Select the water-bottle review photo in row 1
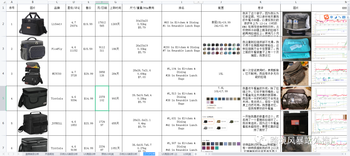 pyautogui.click(x=296, y=24)
